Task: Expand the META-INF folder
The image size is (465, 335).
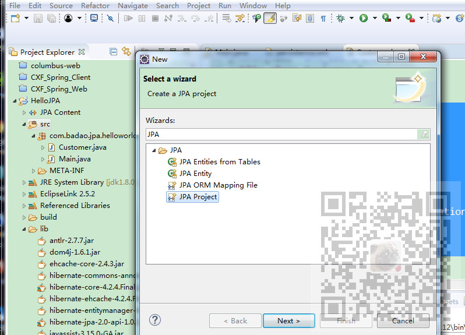Action: (x=33, y=171)
